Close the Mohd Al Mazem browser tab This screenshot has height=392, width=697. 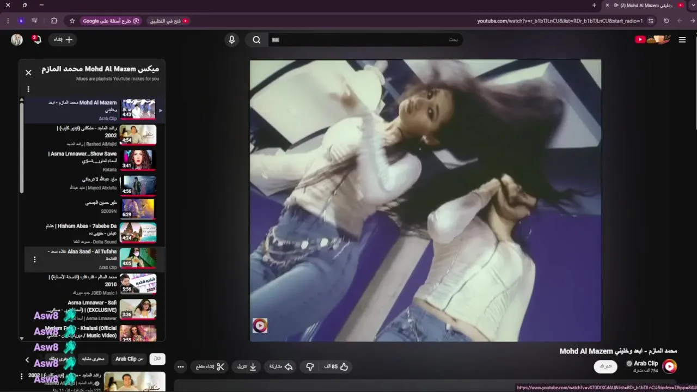coord(608,5)
